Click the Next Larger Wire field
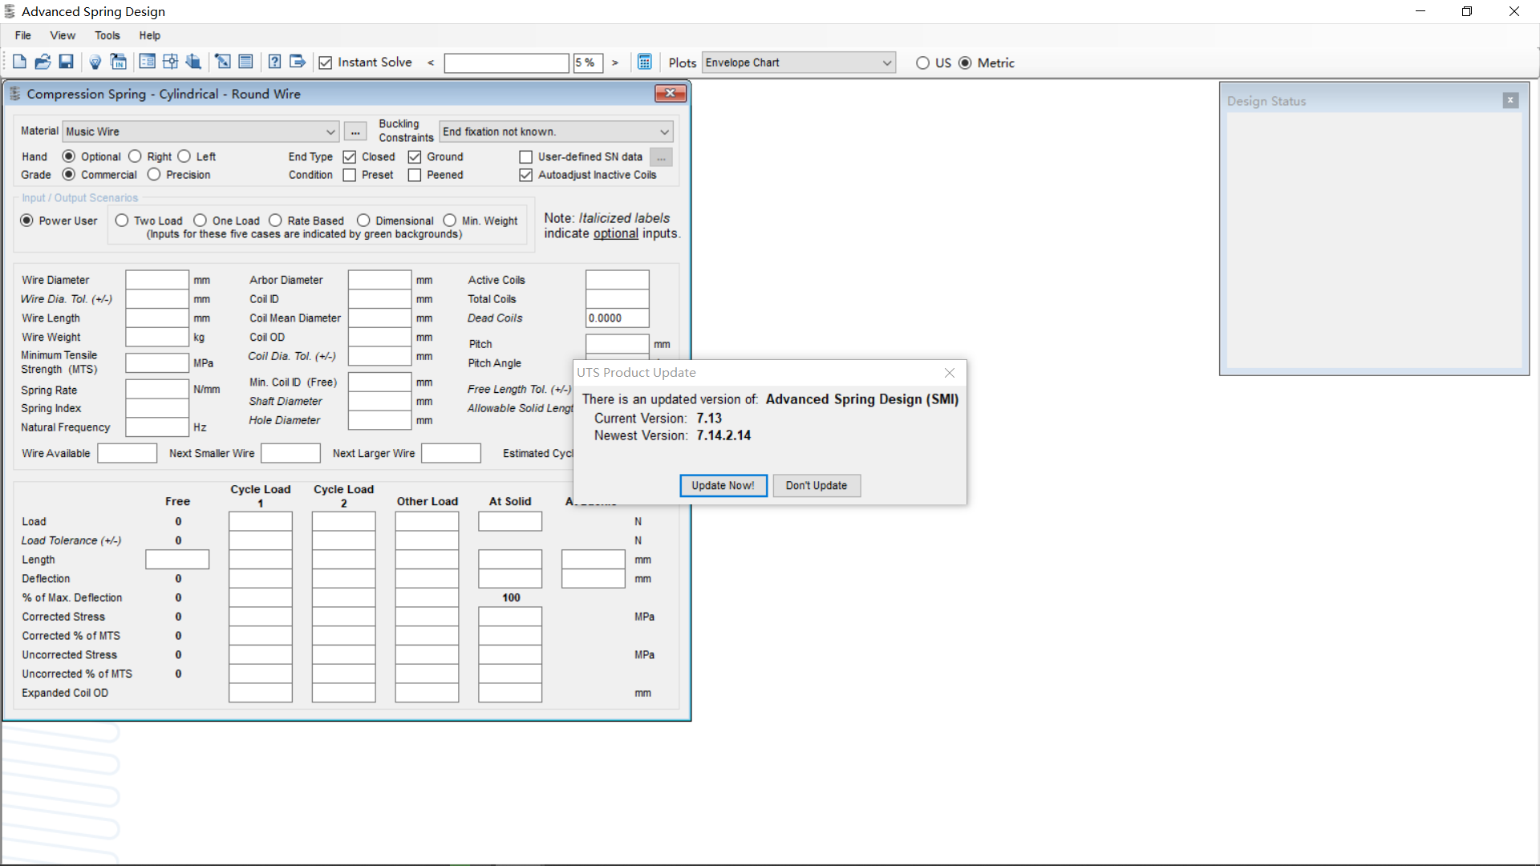Image resolution: width=1540 pixels, height=866 pixels. 452,454
